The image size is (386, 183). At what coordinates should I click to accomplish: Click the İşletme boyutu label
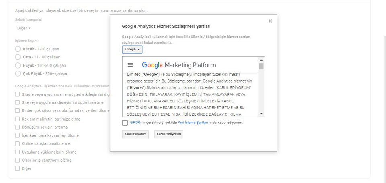pos(27,41)
